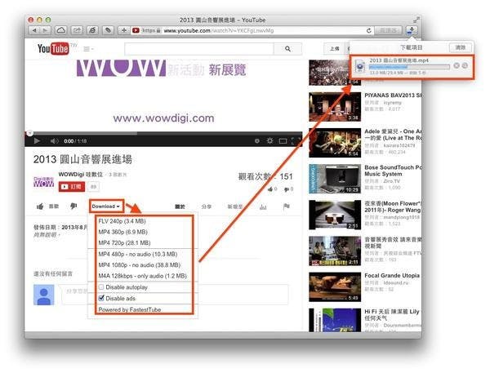The width and height of the screenshot is (490, 373).
Task: Click the video progress bar
Action: (x=163, y=134)
